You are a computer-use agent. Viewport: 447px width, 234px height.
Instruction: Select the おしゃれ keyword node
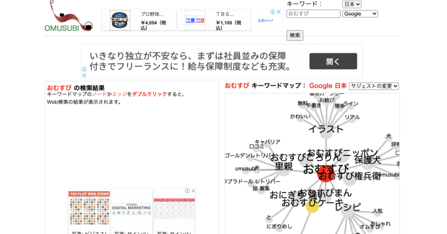point(381,224)
